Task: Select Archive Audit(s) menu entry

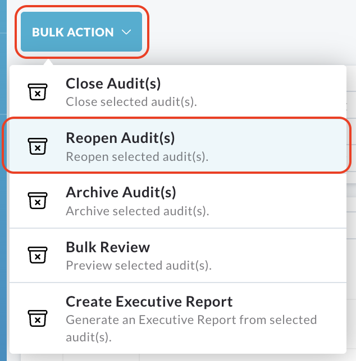Action: click(178, 200)
